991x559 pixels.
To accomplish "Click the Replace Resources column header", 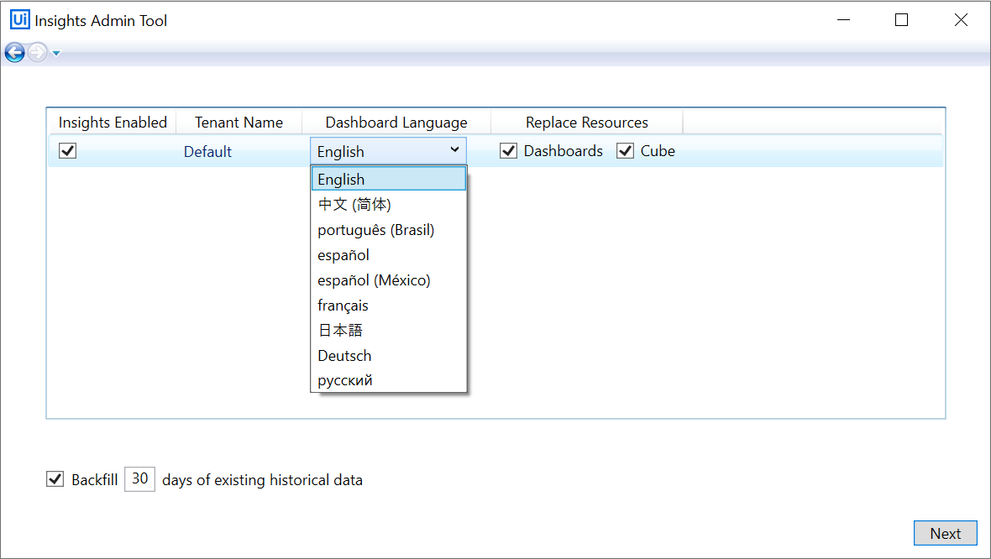I will 586,122.
